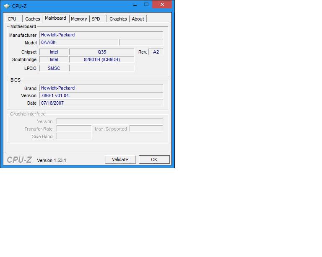This screenshot has width=322, height=257.
Task: Click the Transfer Rate field
Action: click(x=74, y=129)
